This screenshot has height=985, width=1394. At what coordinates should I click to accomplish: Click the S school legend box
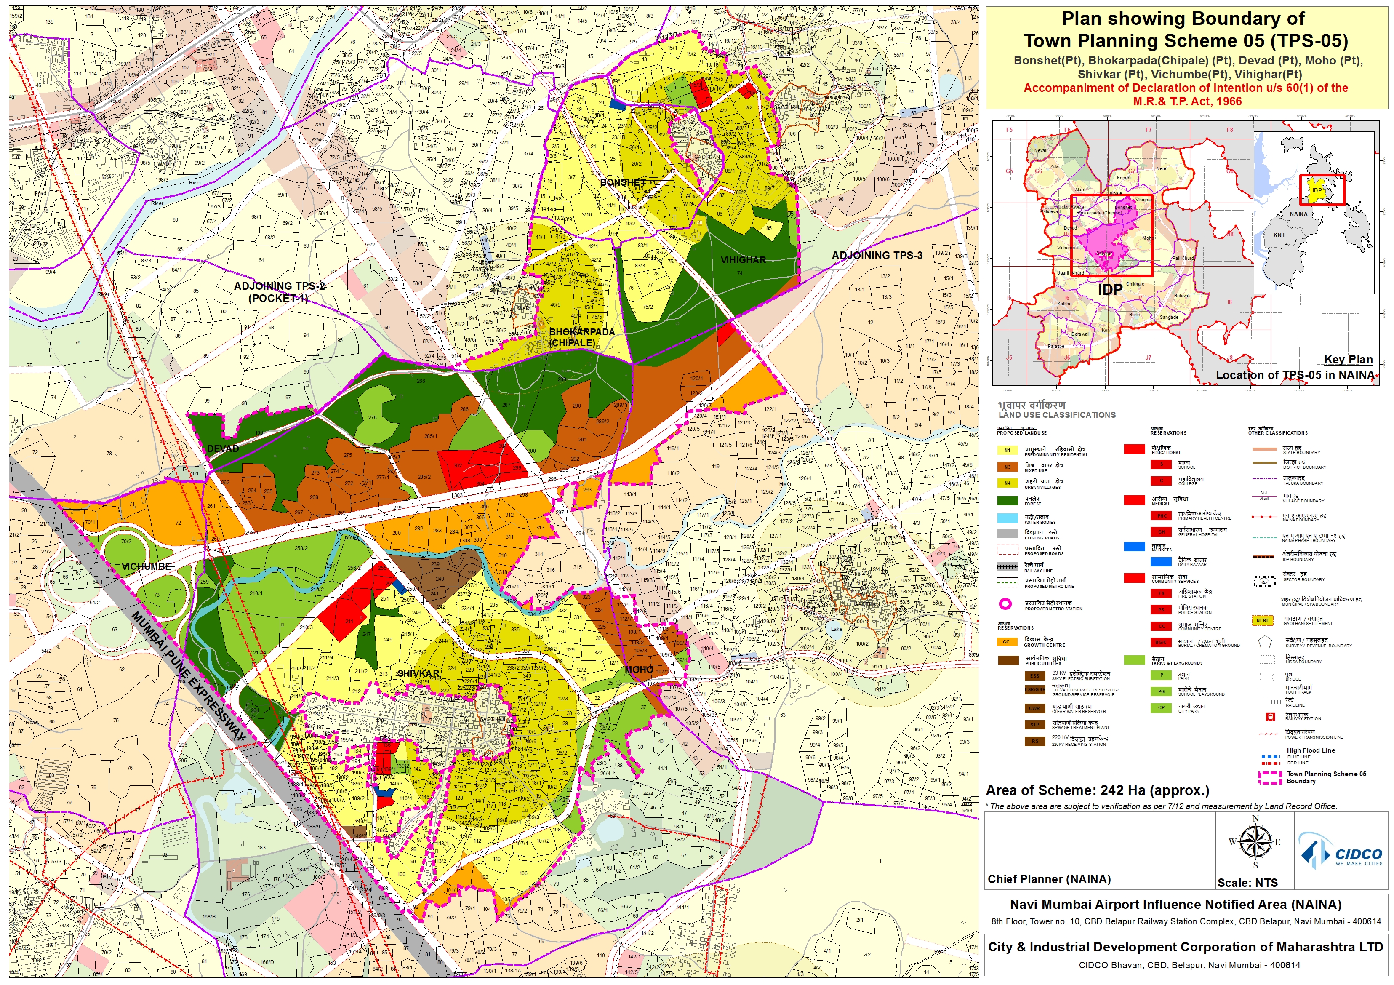coord(1161,464)
